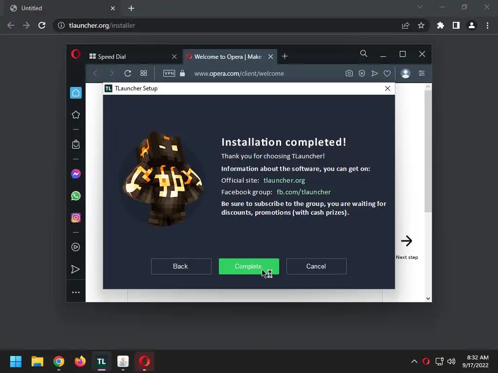This screenshot has width=498, height=373.
Task: Open the Chrome three-dot menu
Action: pos(487,25)
